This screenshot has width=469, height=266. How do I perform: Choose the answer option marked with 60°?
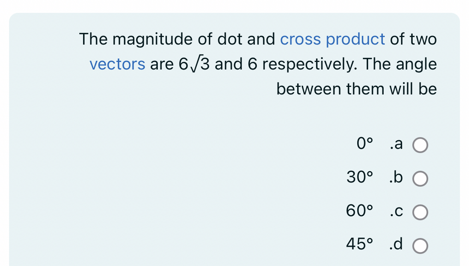click(x=420, y=212)
